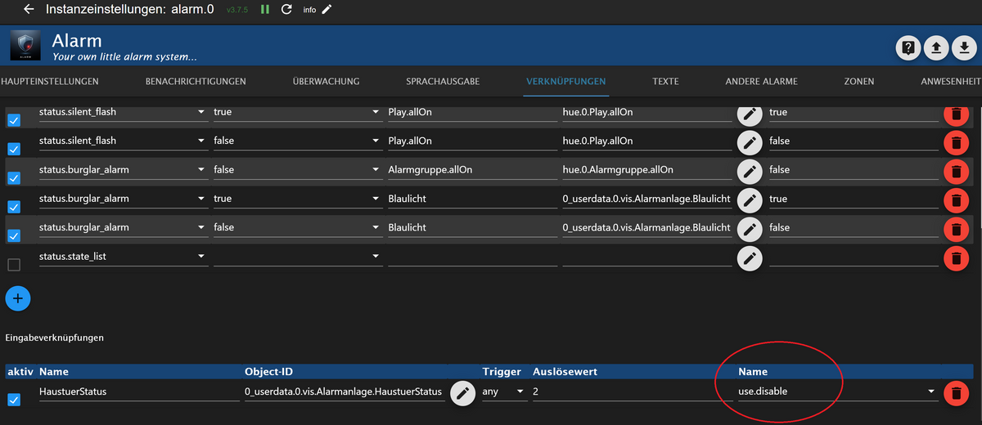The height and width of the screenshot is (425, 982).
Task: Click the back arrow to leave instance settings
Action: tap(29, 10)
